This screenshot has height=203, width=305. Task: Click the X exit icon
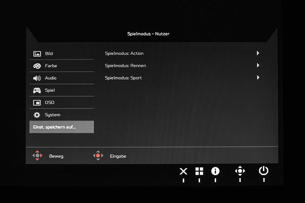(183, 171)
